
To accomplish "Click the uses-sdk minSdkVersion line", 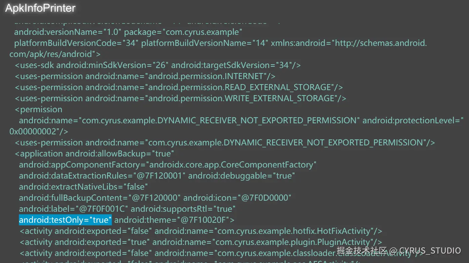I will [158, 65].
